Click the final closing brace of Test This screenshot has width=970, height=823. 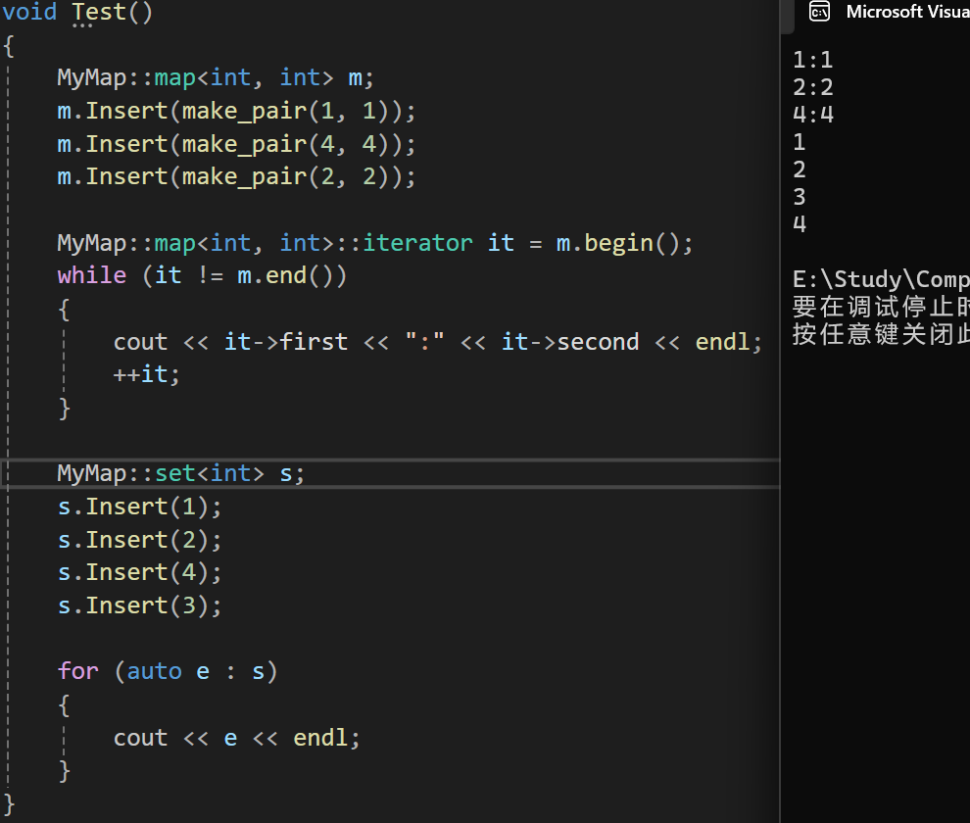pyautogui.click(x=9, y=804)
